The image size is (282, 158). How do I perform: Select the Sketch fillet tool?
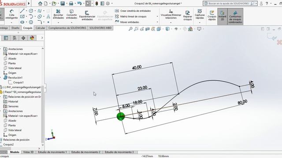coord(40,22)
